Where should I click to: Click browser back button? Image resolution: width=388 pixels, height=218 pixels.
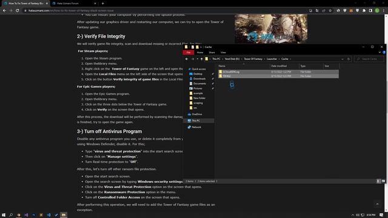4,11
